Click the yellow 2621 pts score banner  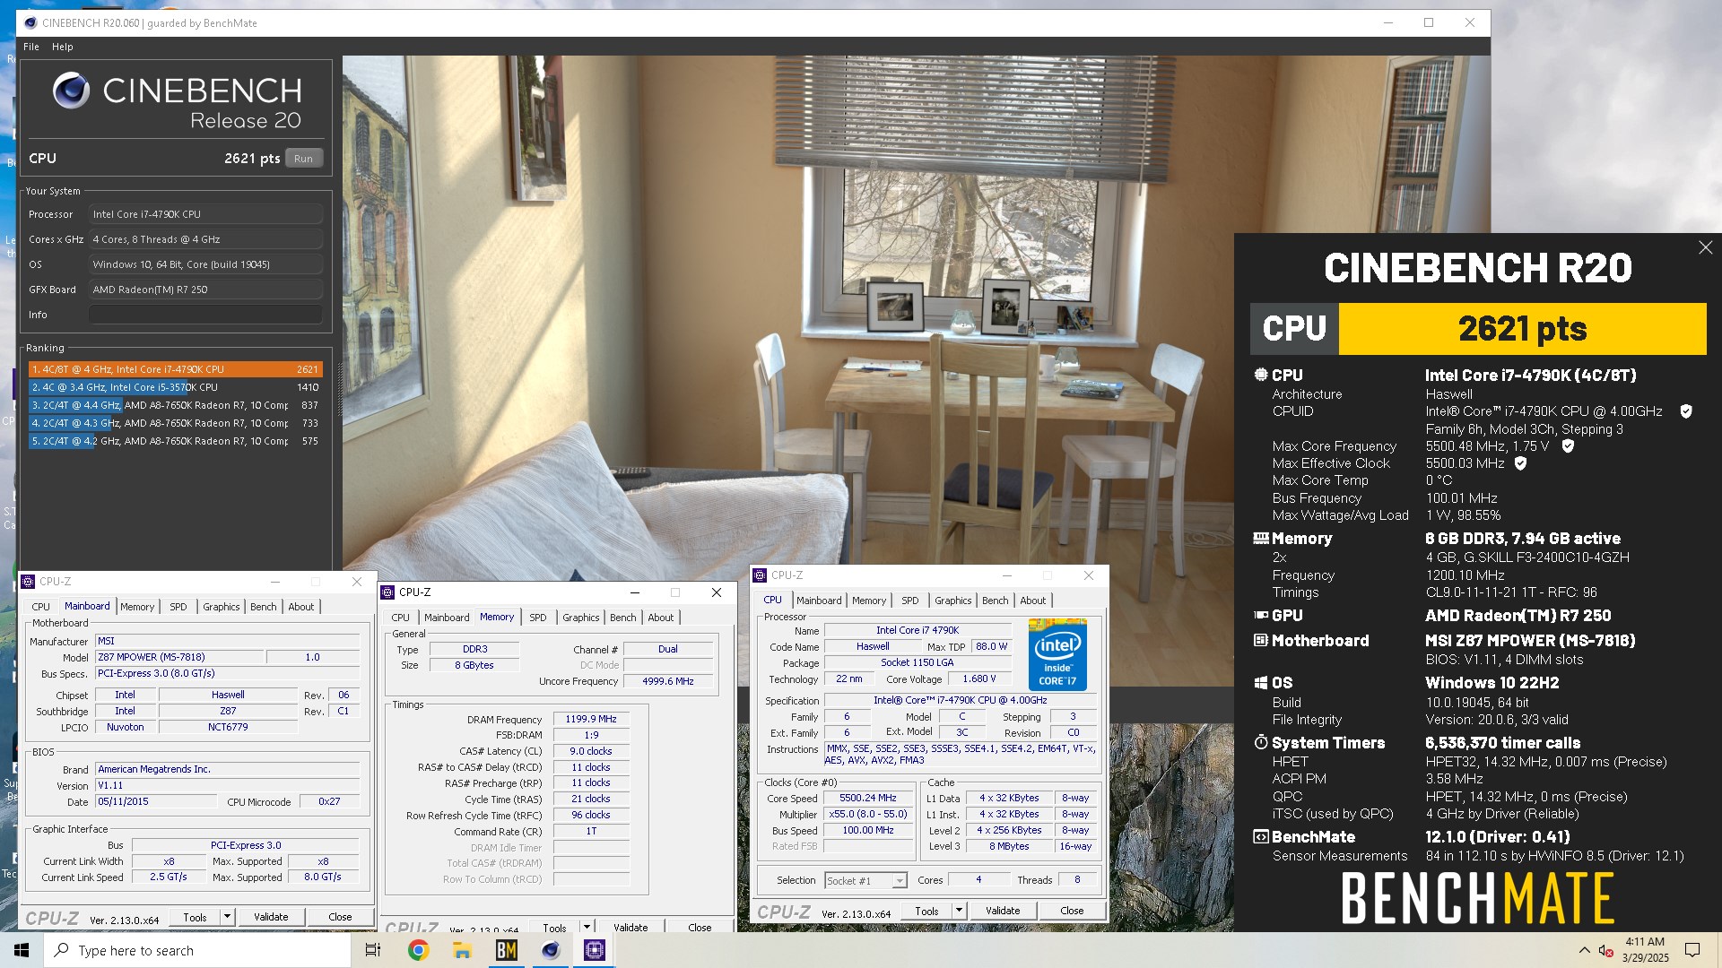tap(1522, 329)
